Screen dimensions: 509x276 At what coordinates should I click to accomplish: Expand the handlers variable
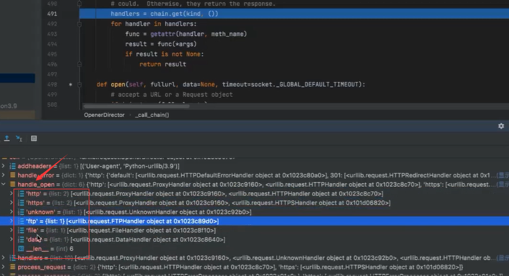[3, 258]
